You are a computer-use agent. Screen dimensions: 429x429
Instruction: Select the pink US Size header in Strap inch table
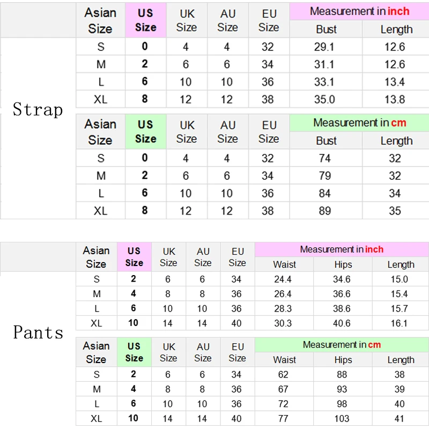[145, 21]
